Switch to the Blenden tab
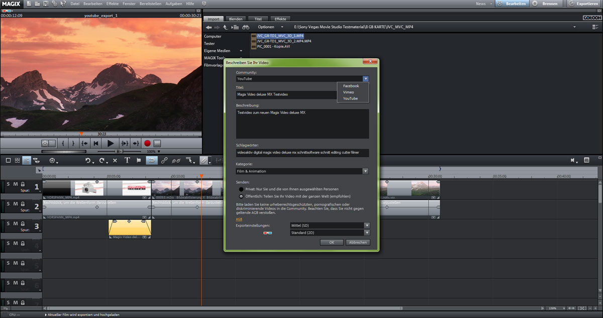This screenshot has width=603, height=318. (236, 19)
